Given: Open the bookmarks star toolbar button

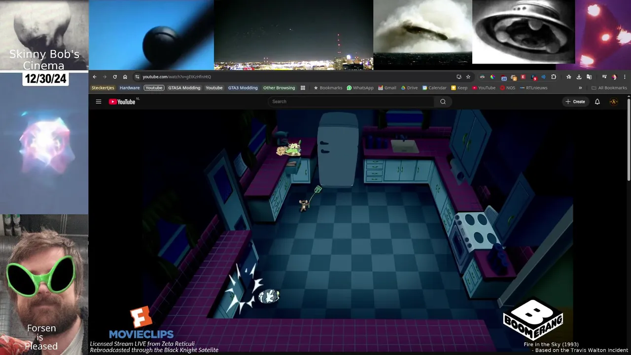Looking at the screenshot, I should 568,77.
